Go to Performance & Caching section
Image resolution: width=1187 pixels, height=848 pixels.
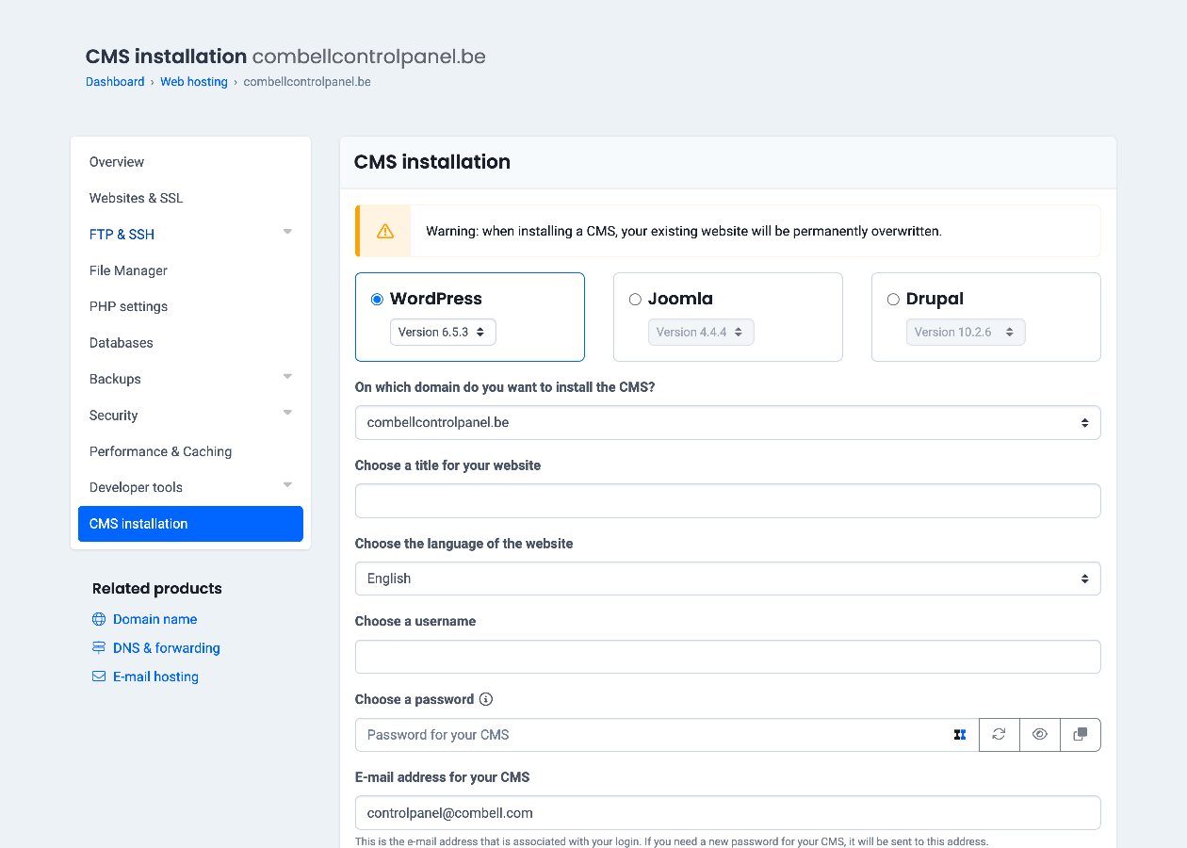(160, 451)
